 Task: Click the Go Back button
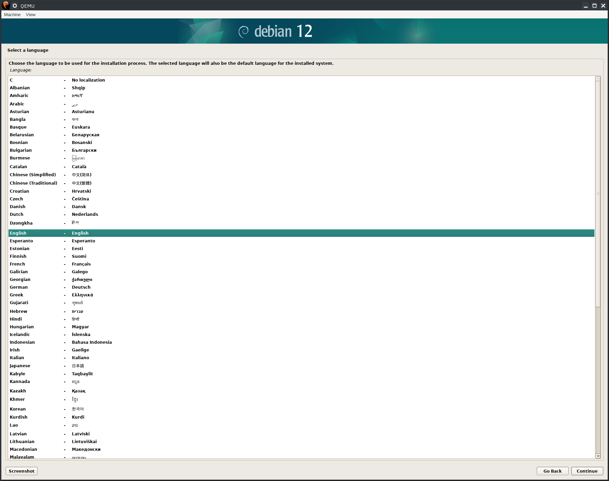[552, 471]
